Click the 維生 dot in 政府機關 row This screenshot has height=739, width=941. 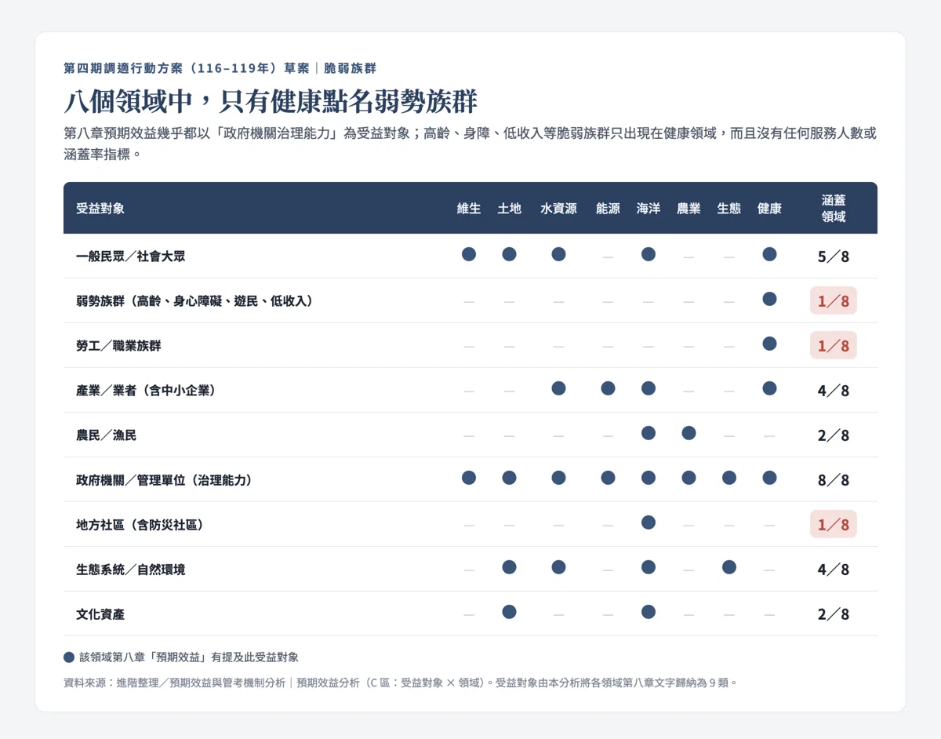469,478
